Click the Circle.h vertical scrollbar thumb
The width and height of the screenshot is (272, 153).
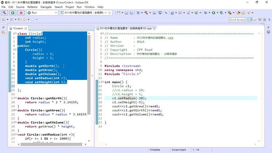click(89, 75)
